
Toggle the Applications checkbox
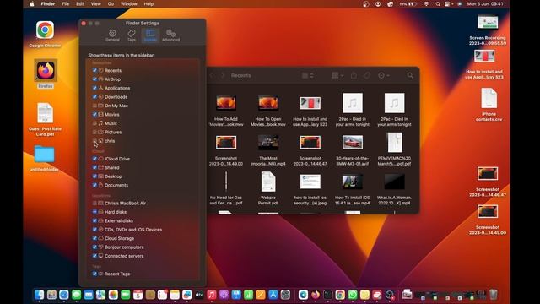(x=94, y=88)
